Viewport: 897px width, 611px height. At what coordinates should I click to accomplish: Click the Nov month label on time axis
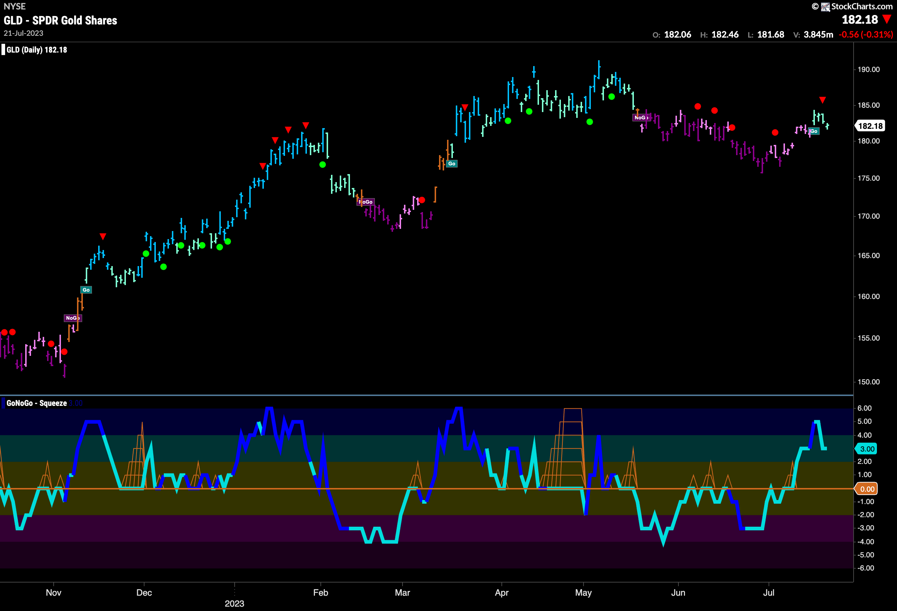coord(54,593)
